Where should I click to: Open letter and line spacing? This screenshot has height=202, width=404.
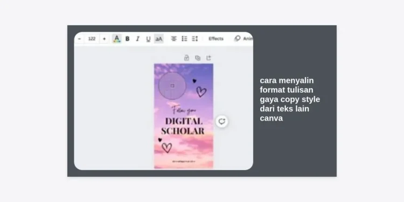[195, 39]
